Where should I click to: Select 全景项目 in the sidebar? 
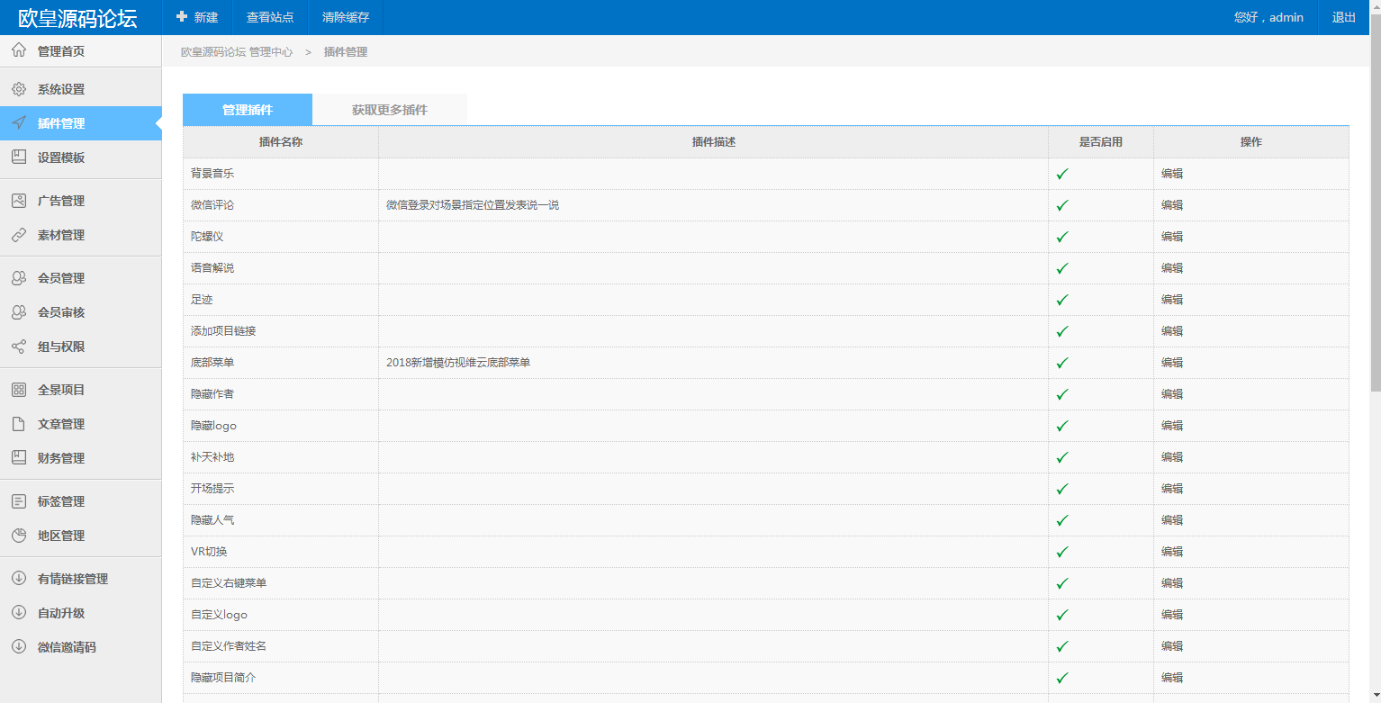pyautogui.click(x=59, y=389)
